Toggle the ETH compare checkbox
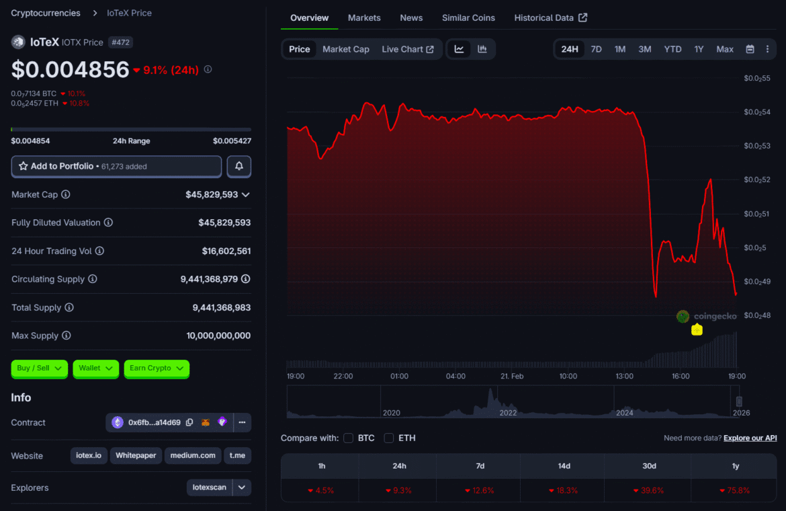786x511 pixels. pyautogui.click(x=388, y=438)
